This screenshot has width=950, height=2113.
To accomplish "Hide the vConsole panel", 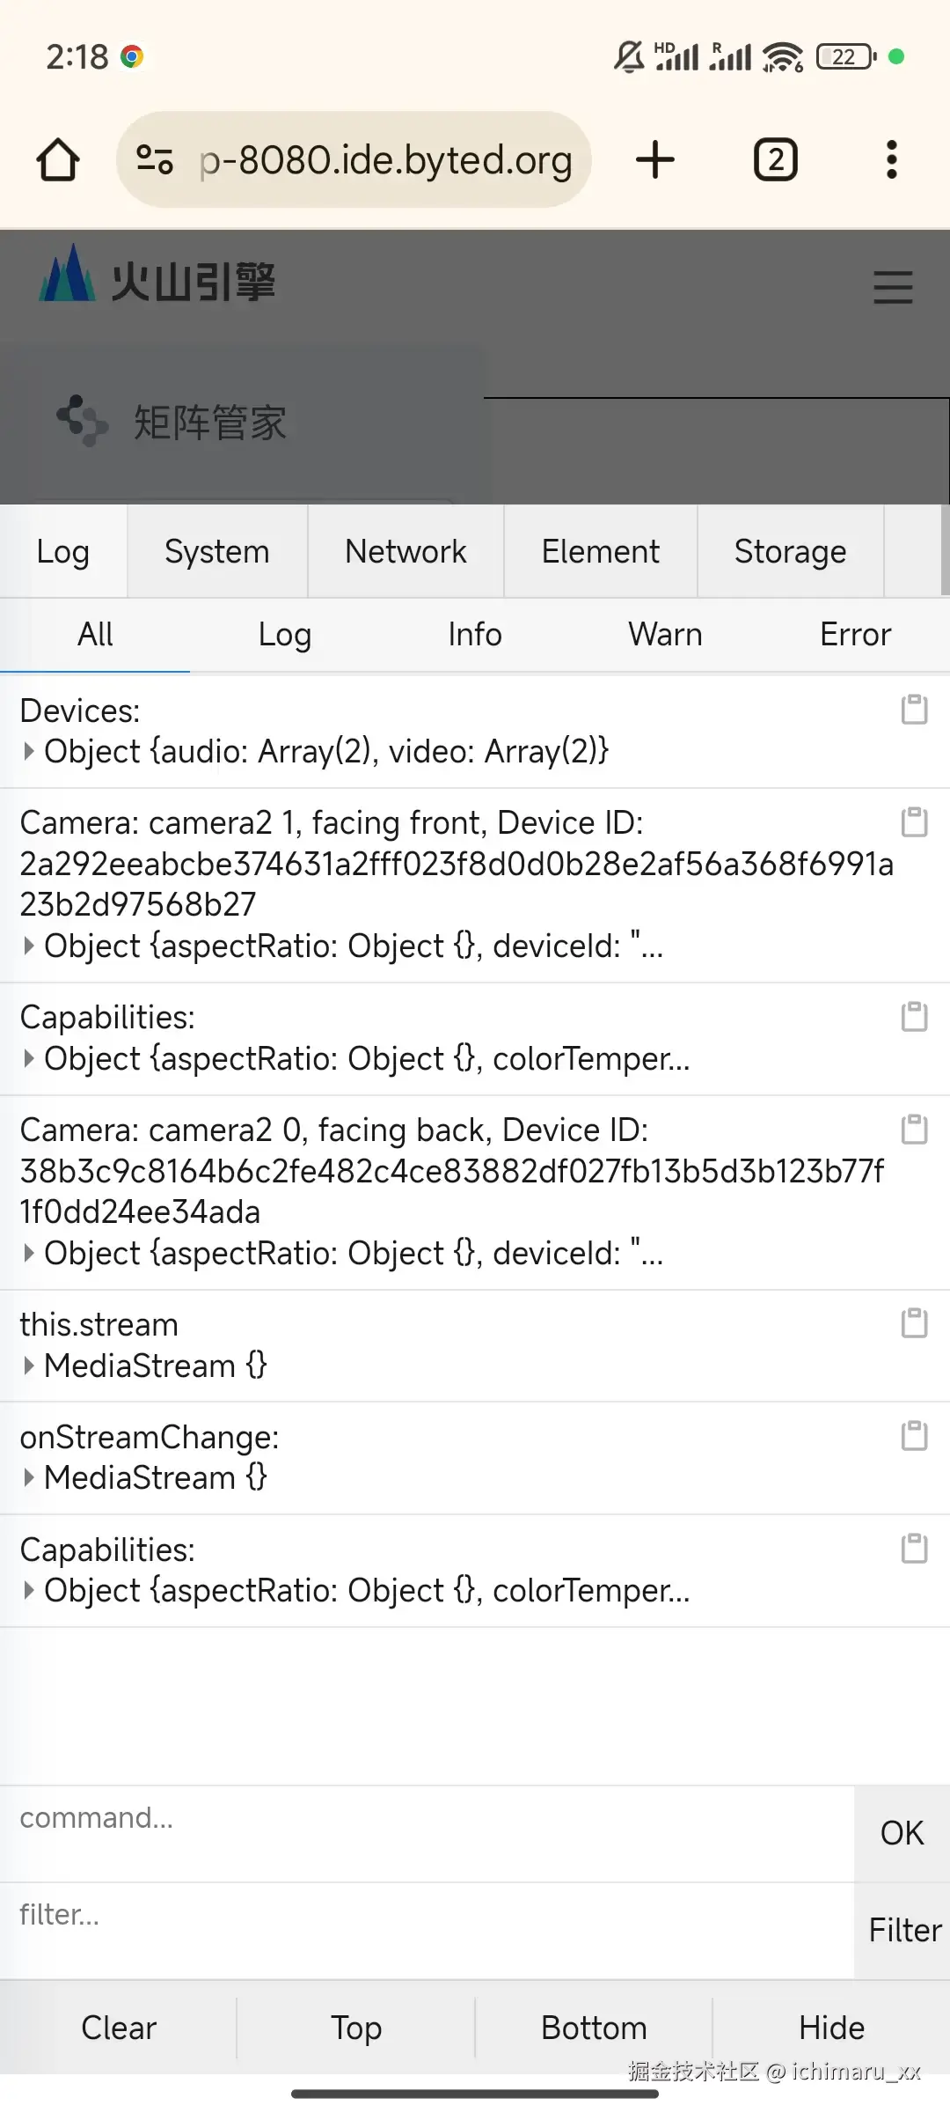I will pos(831,2028).
